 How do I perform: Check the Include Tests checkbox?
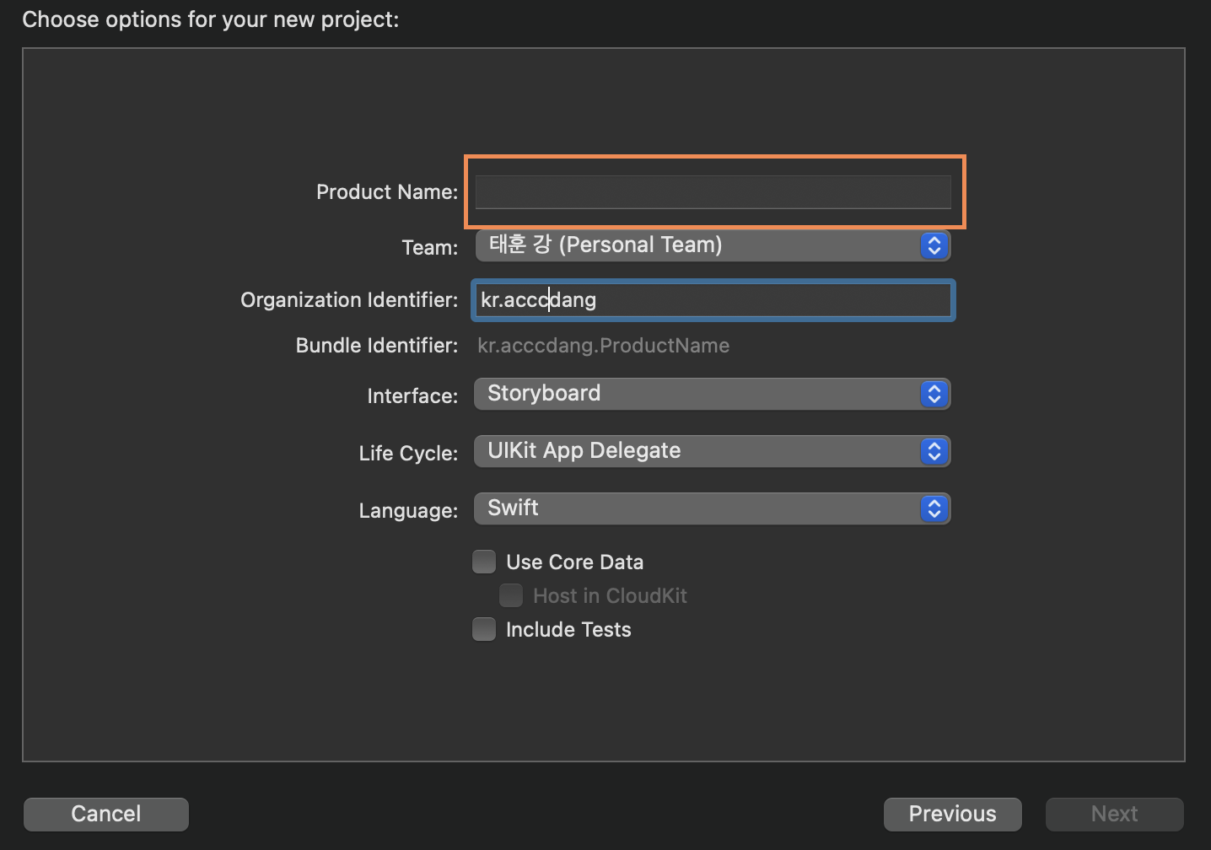point(484,629)
